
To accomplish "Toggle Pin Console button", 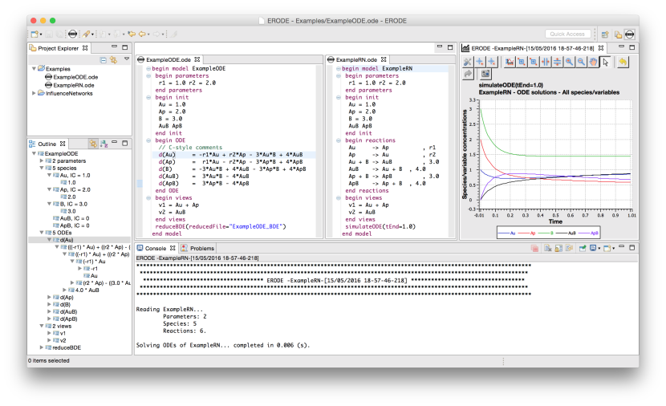I will click(x=583, y=248).
